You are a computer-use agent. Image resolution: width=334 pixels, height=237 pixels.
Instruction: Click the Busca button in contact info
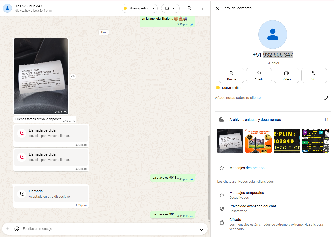[x=231, y=75]
